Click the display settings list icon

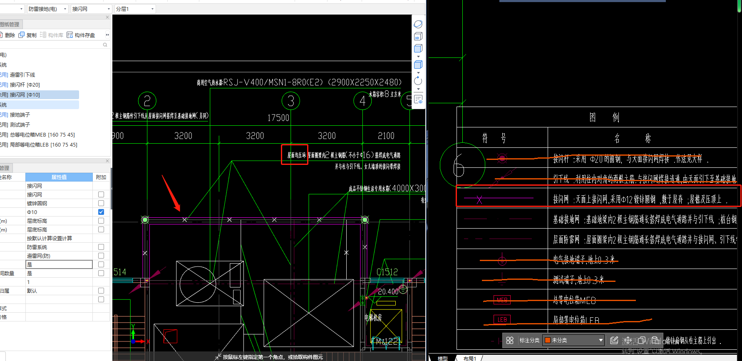pyautogui.click(x=418, y=99)
